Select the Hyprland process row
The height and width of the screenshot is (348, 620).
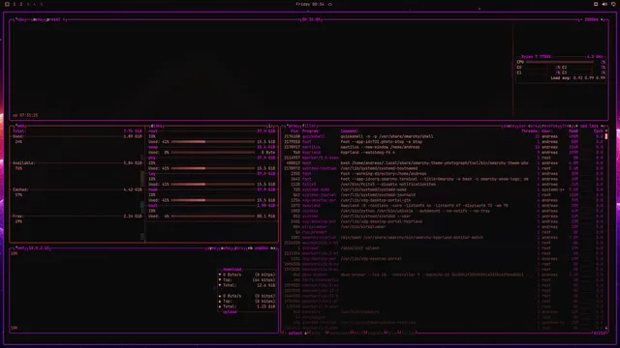(444, 153)
